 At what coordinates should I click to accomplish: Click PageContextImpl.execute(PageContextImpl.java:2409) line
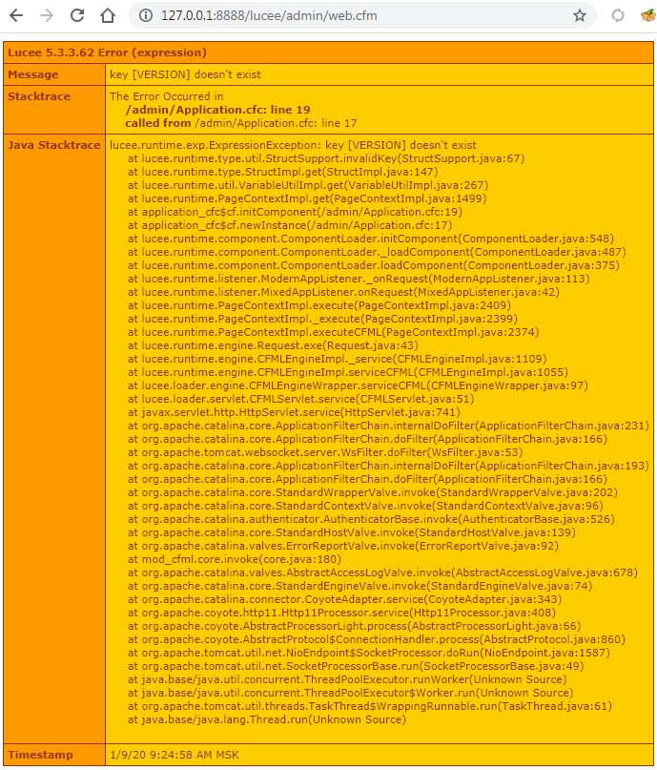[x=319, y=305]
